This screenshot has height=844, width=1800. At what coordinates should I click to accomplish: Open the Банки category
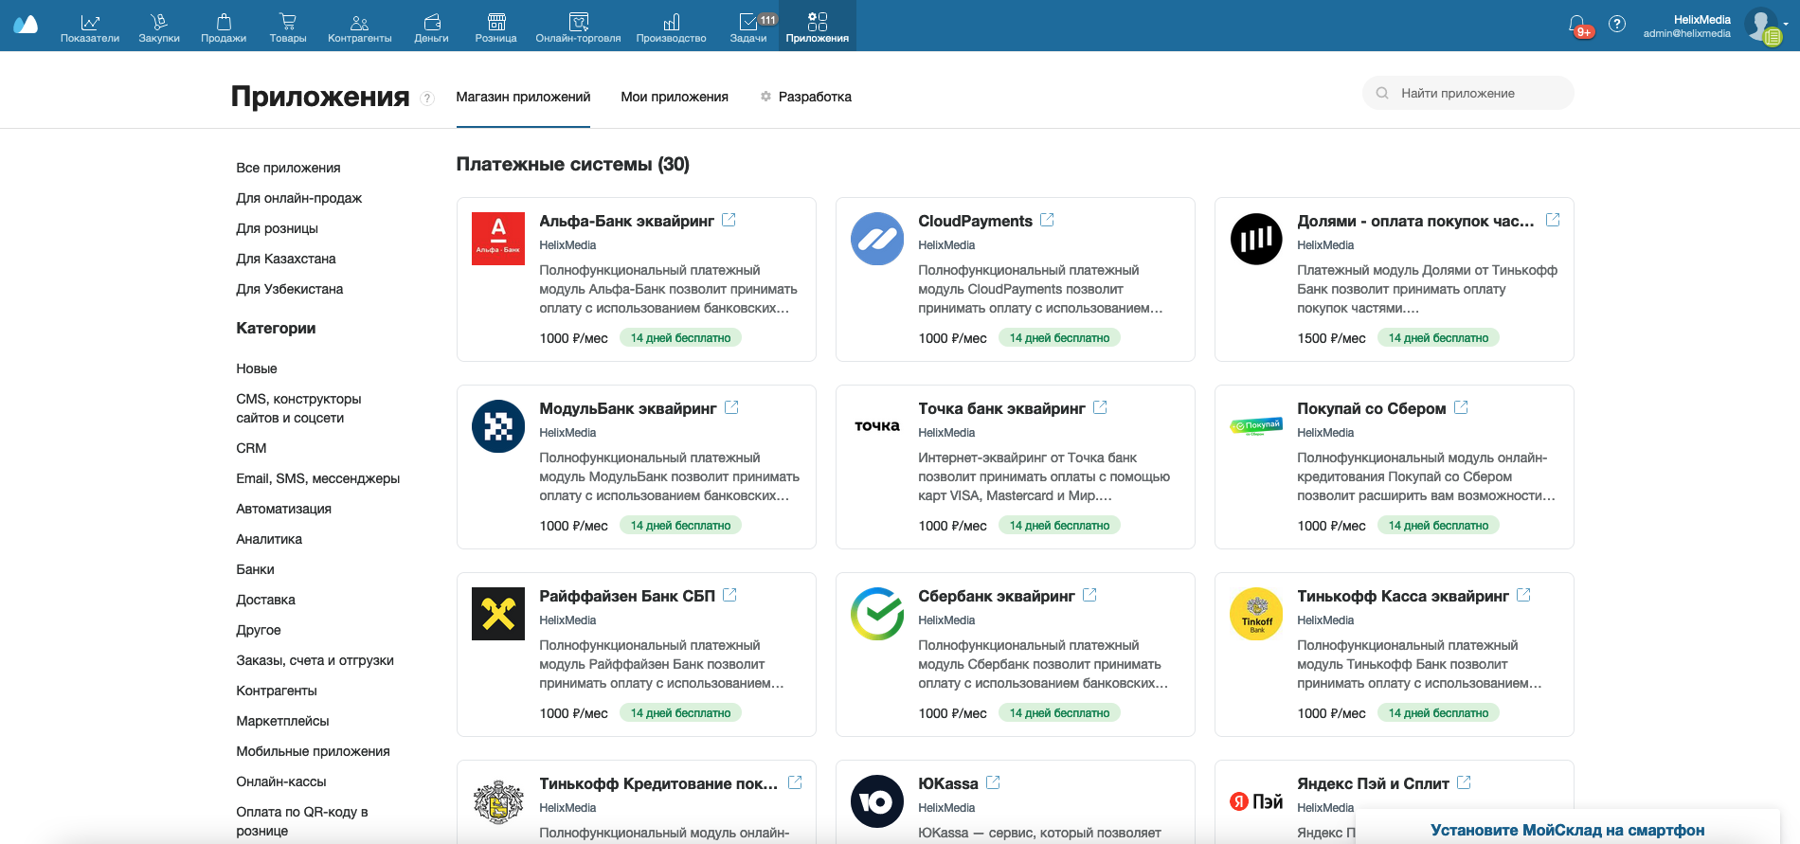(256, 569)
